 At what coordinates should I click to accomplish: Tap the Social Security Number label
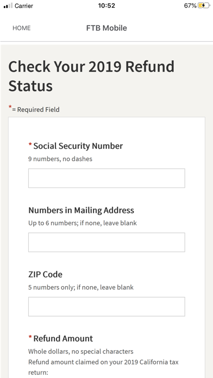tap(78, 146)
